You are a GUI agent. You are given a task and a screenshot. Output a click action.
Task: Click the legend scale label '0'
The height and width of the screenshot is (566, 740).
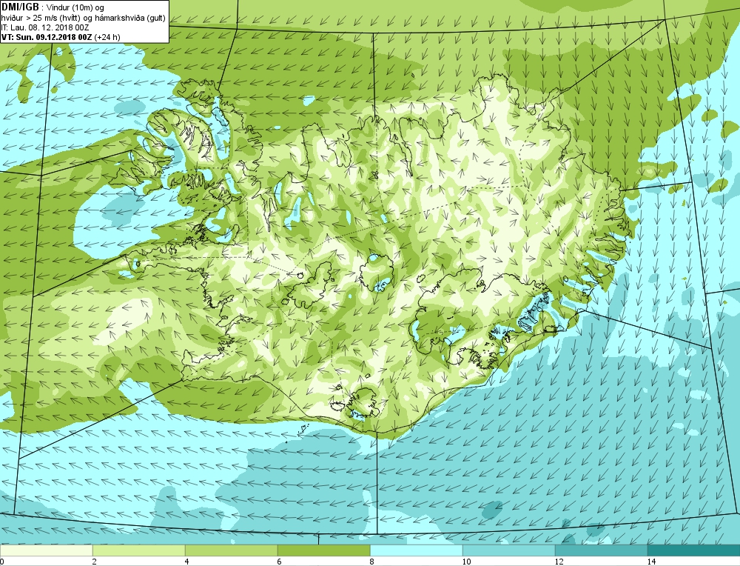click(2, 562)
